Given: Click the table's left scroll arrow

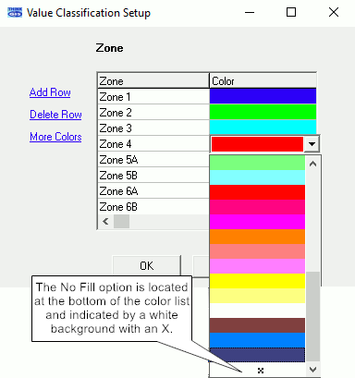Looking at the screenshot, I should coord(105,222).
